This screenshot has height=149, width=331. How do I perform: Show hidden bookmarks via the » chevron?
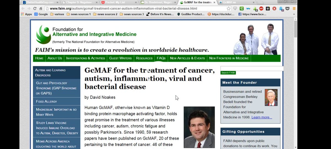tap(294, 14)
